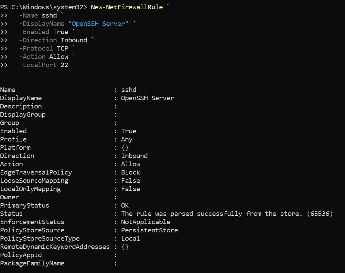Viewport: 345px width, 273px height.
Task: Click the -DisplayName parameter
Action: point(42,23)
